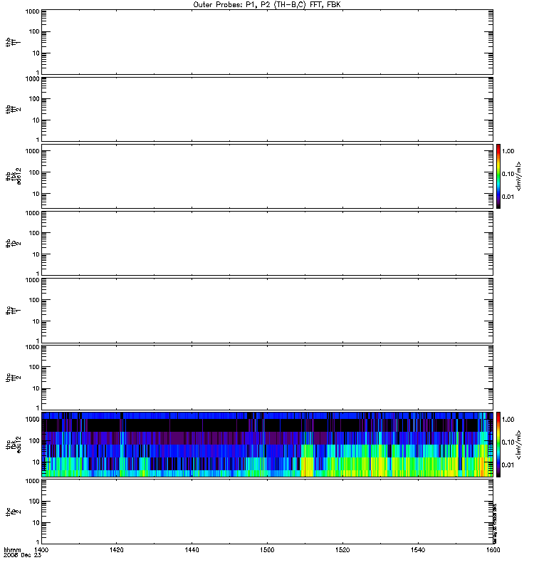The width and height of the screenshot is (534, 570).
Task: Click the '1420' time axis label
Action: tap(116, 549)
